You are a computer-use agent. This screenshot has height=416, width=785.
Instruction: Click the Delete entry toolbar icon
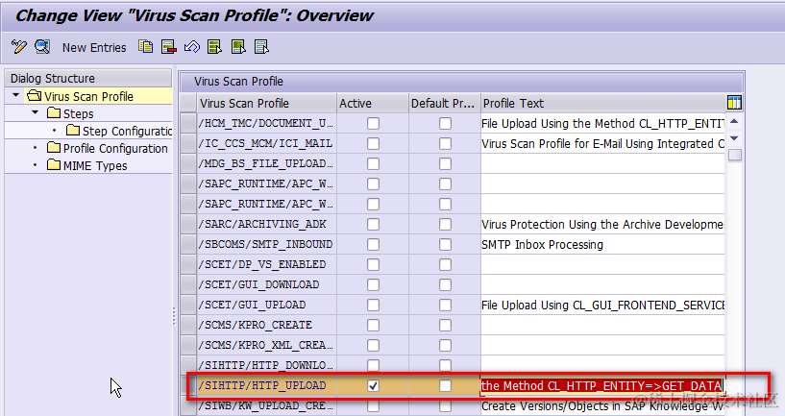click(169, 47)
